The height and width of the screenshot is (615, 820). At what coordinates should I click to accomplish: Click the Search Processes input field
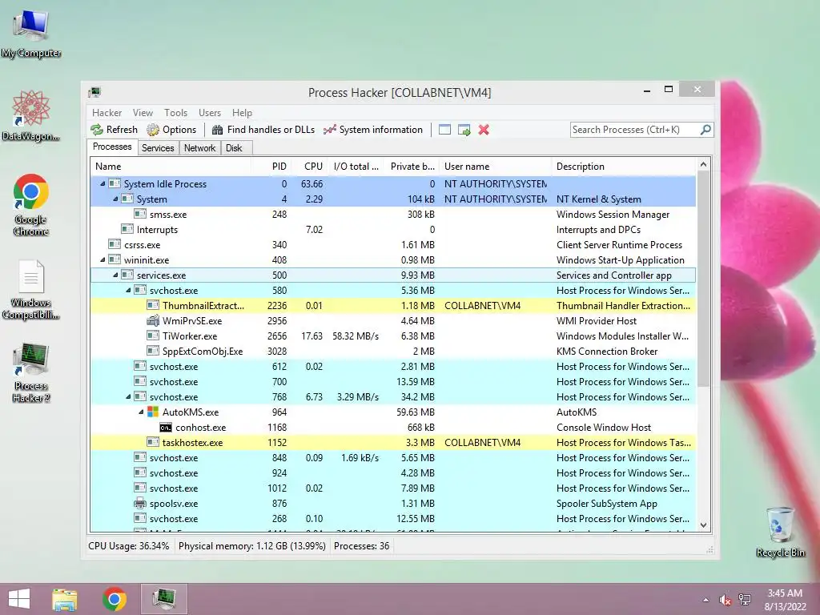(x=635, y=130)
